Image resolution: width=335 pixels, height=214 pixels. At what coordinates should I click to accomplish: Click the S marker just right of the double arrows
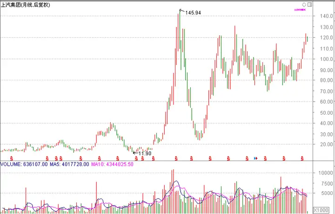tap(265, 159)
